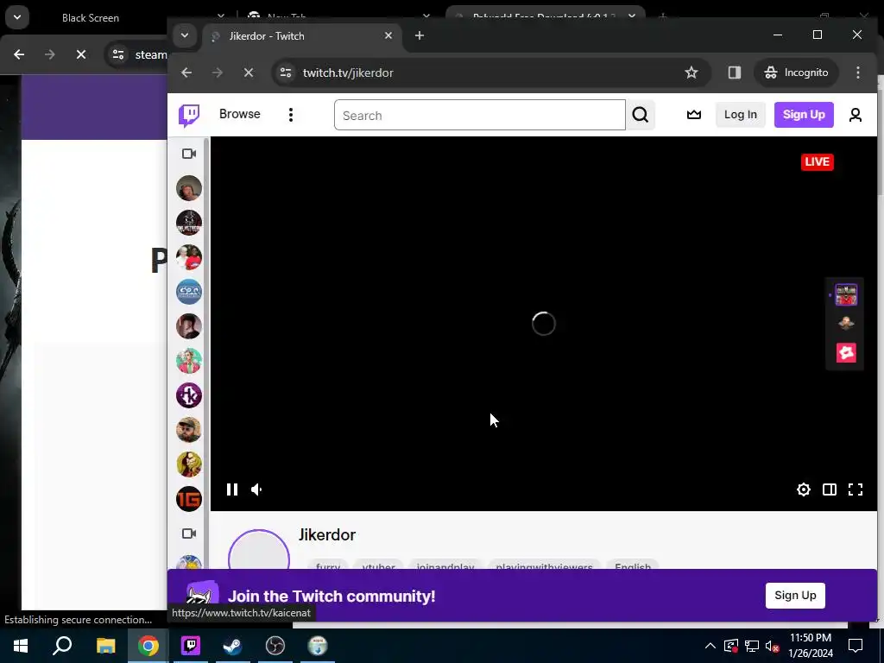884x663 pixels.
Task: Open the Windows Start menu
Action: point(21,646)
